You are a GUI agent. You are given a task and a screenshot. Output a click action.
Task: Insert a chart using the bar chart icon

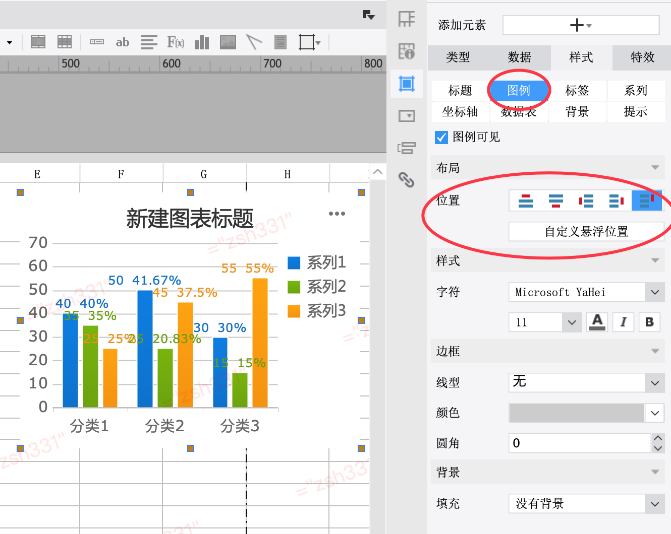(x=202, y=42)
